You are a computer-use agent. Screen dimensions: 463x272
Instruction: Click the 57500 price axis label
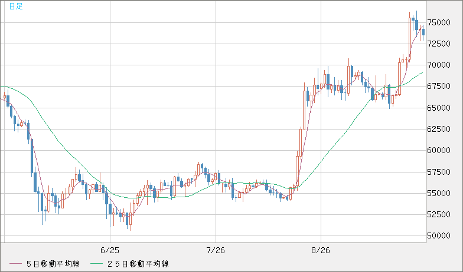440,172
